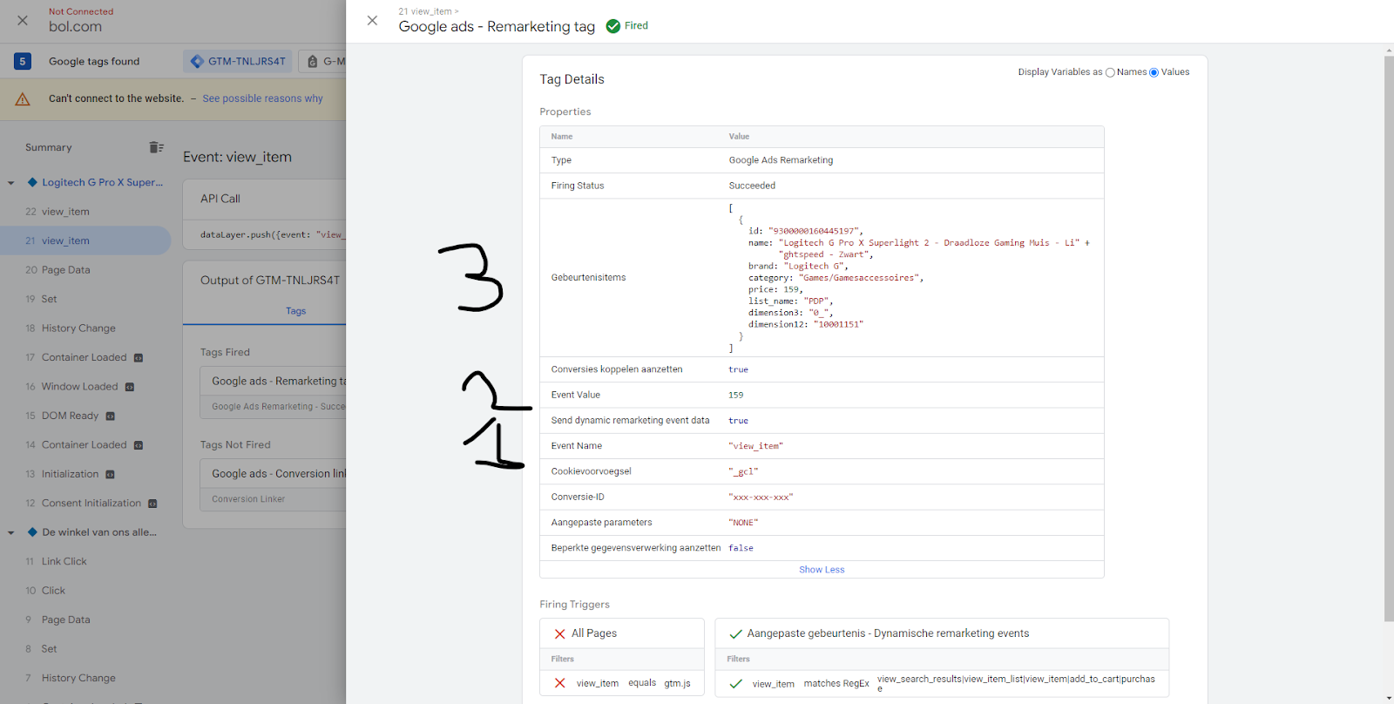
Task: Click scrollbar down arrow at bottom right
Action: 1389,699
